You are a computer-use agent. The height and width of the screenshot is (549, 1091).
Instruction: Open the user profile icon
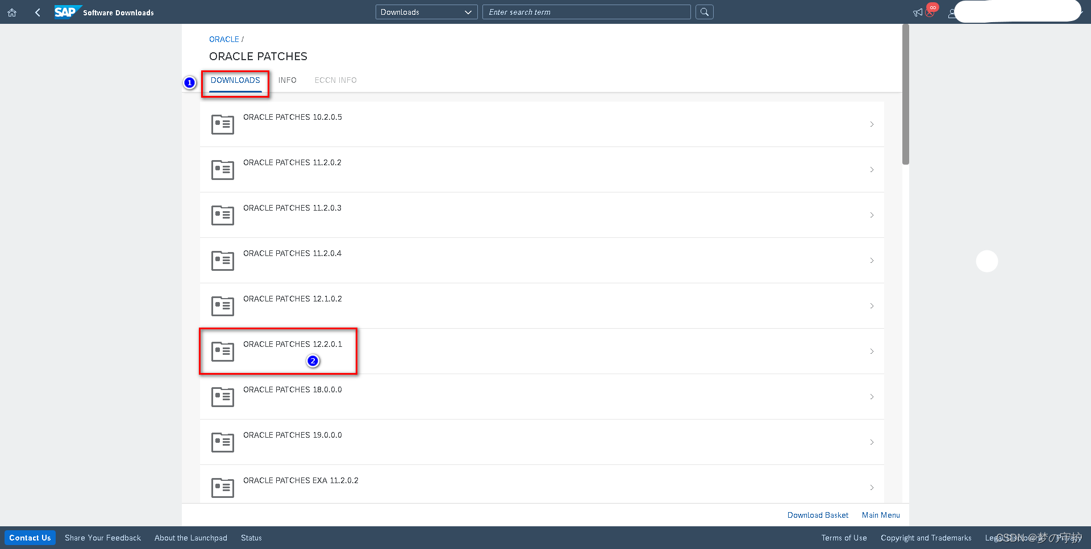click(x=952, y=13)
